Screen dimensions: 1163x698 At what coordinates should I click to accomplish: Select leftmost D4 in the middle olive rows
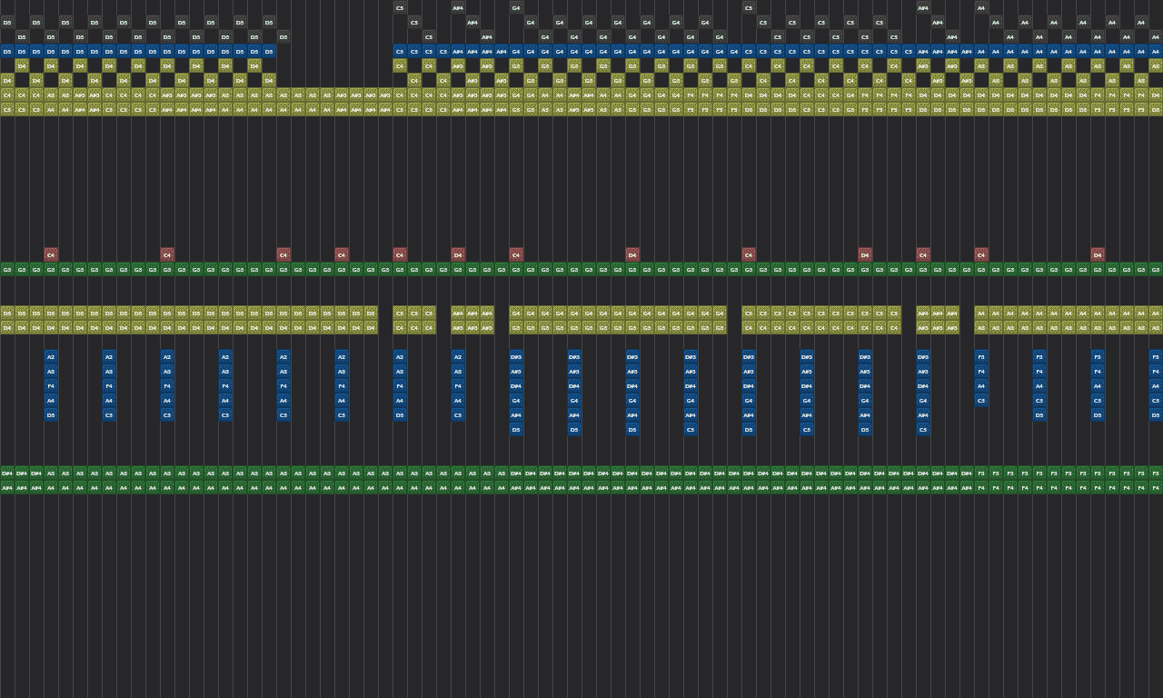click(x=7, y=327)
